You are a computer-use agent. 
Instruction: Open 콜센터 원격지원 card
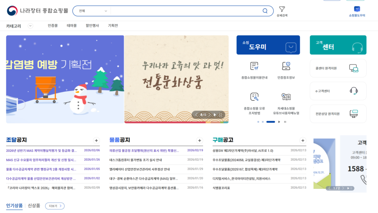point(338,68)
